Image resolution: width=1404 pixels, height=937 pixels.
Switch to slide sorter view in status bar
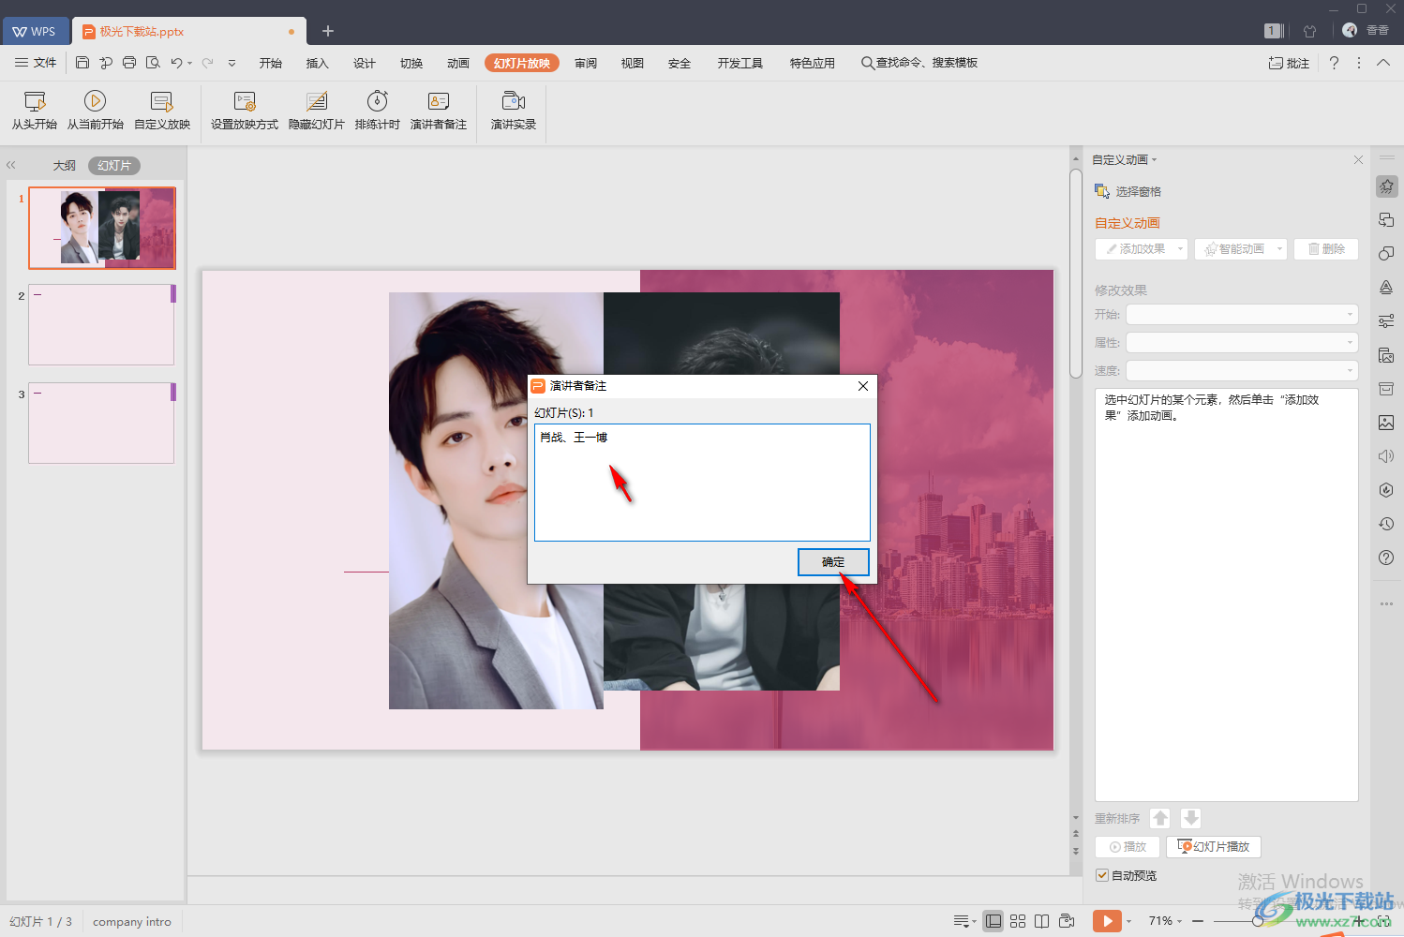(x=1018, y=921)
